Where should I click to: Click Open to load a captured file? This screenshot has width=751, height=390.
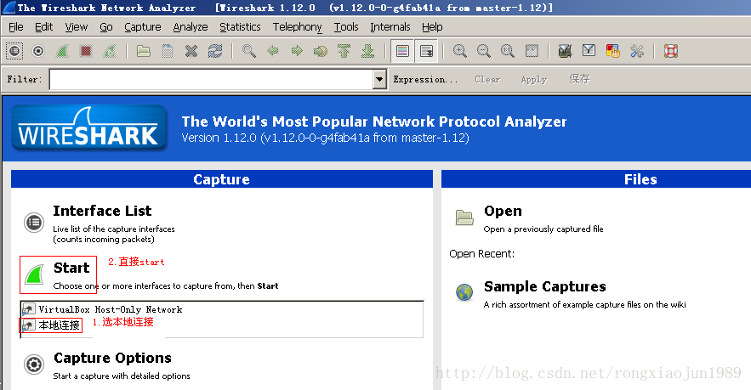(x=503, y=211)
